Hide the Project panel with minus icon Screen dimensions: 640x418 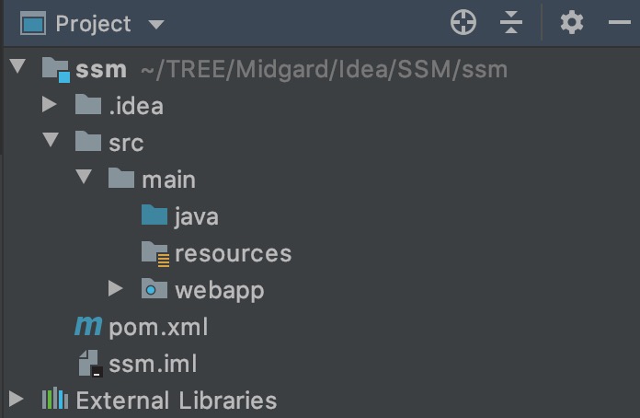[x=619, y=23]
